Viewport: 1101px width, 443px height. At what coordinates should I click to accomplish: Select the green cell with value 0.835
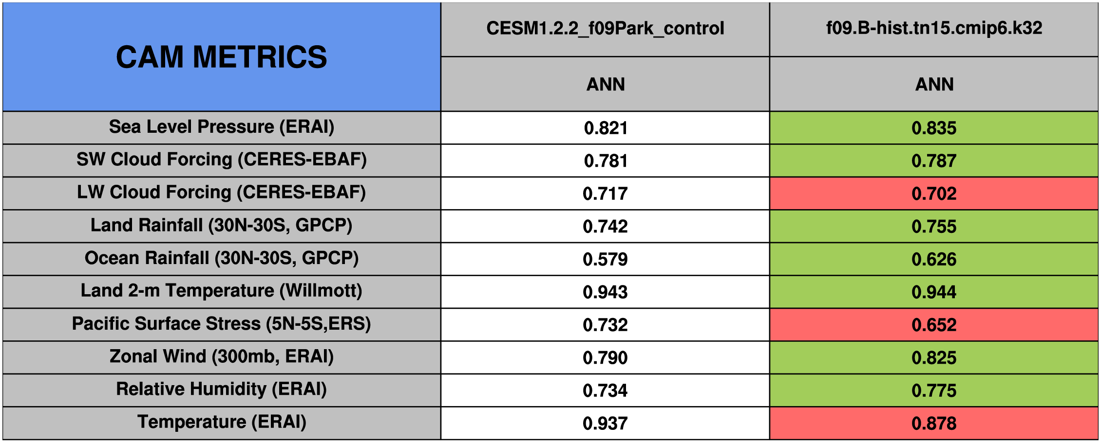tap(934, 128)
